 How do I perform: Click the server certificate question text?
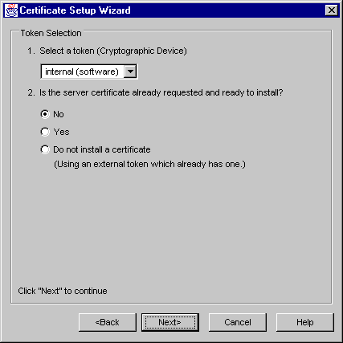tap(161, 92)
